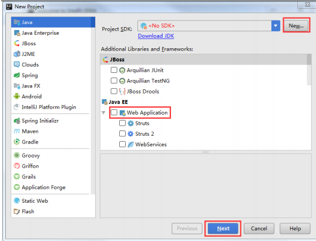Image resolution: width=316 pixels, height=241 pixels.
Task: Select the Gradle icon
Action: (16, 142)
